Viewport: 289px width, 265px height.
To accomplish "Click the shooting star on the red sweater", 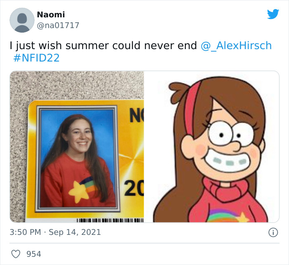I will click(82, 189).
